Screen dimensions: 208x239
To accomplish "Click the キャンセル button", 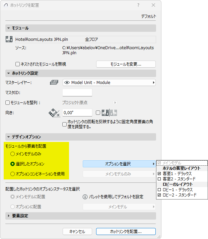I will (77, 232).
